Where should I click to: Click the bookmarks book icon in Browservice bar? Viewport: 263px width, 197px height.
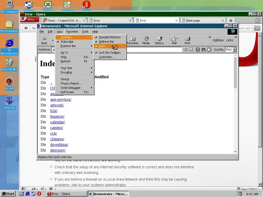(x=198, y=50)
